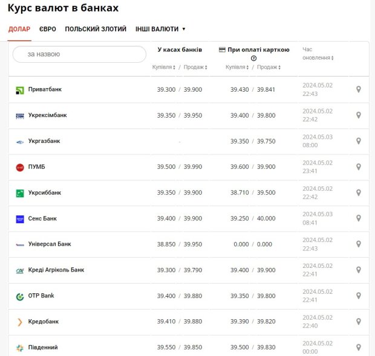Image resolution: width=375 pixels, height=356 pixels.
Task: Open the Укргазбанк bank link
Action: point(44,141)
